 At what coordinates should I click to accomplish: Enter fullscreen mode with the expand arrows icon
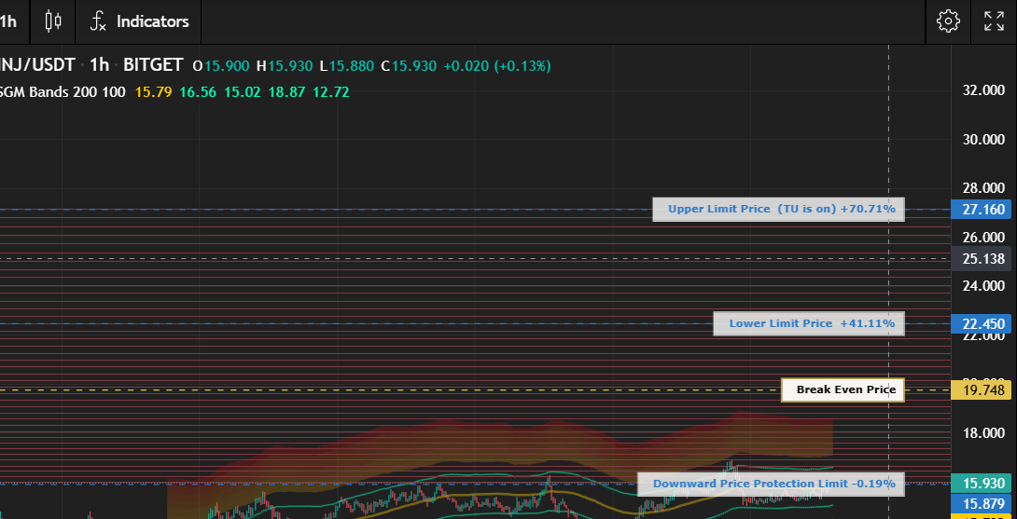coord(994,21)
